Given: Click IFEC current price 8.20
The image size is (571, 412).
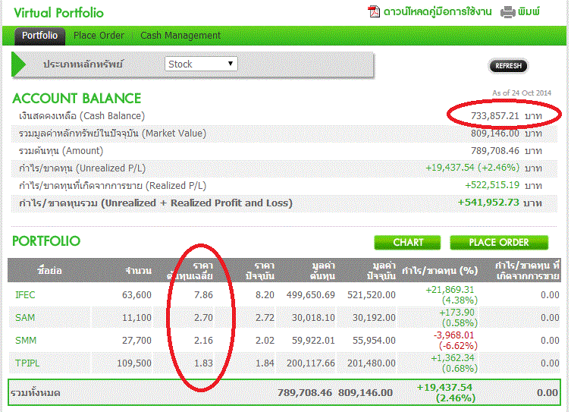Looking at the screenshot, I should coord(265,294).
